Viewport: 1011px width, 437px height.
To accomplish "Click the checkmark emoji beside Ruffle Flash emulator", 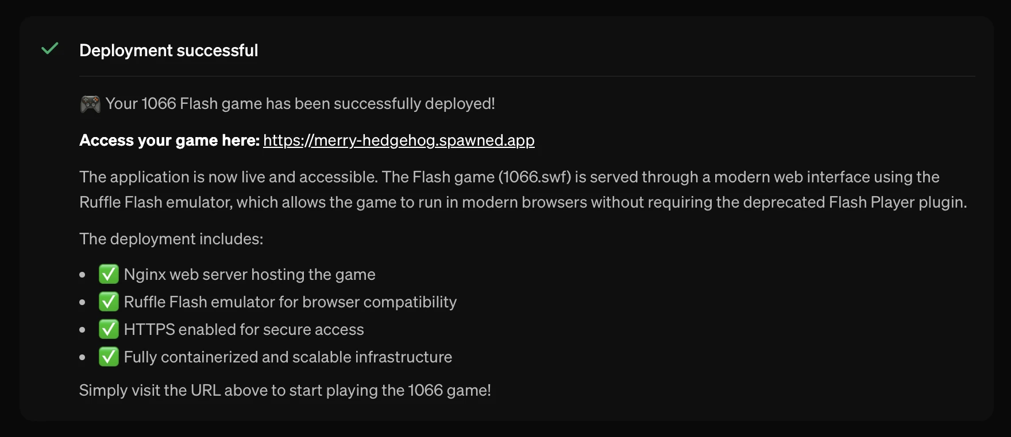I will click(109, 302).
